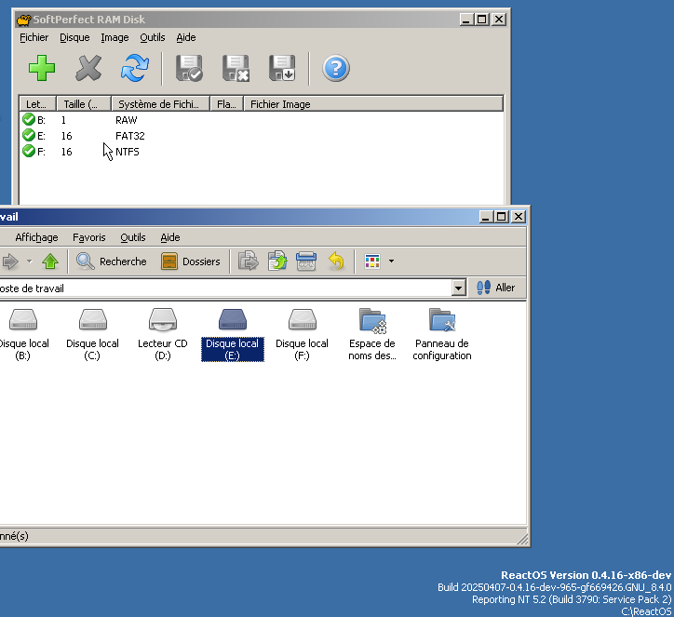The image size is (674, 617).
Task: Open help via blue question mark icon
Action: [336, 68]
